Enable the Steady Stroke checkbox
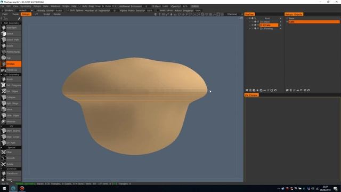The height and width of the screenshot is (192, 341). 36,11
